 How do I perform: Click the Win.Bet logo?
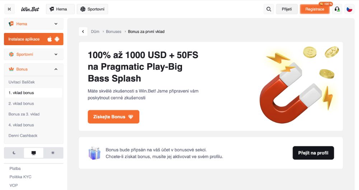point(30,9)
